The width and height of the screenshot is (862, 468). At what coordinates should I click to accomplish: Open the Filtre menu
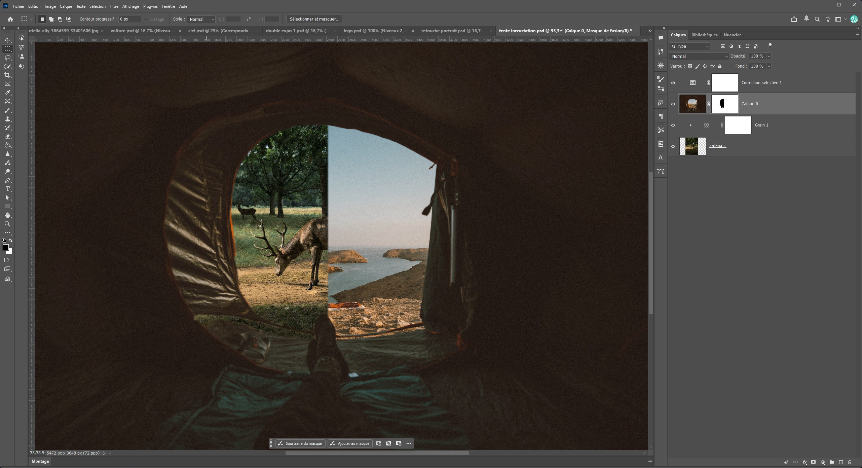(x=114, y=6)
